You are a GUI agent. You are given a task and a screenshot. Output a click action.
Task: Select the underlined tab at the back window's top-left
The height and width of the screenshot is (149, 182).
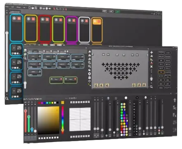15,12
